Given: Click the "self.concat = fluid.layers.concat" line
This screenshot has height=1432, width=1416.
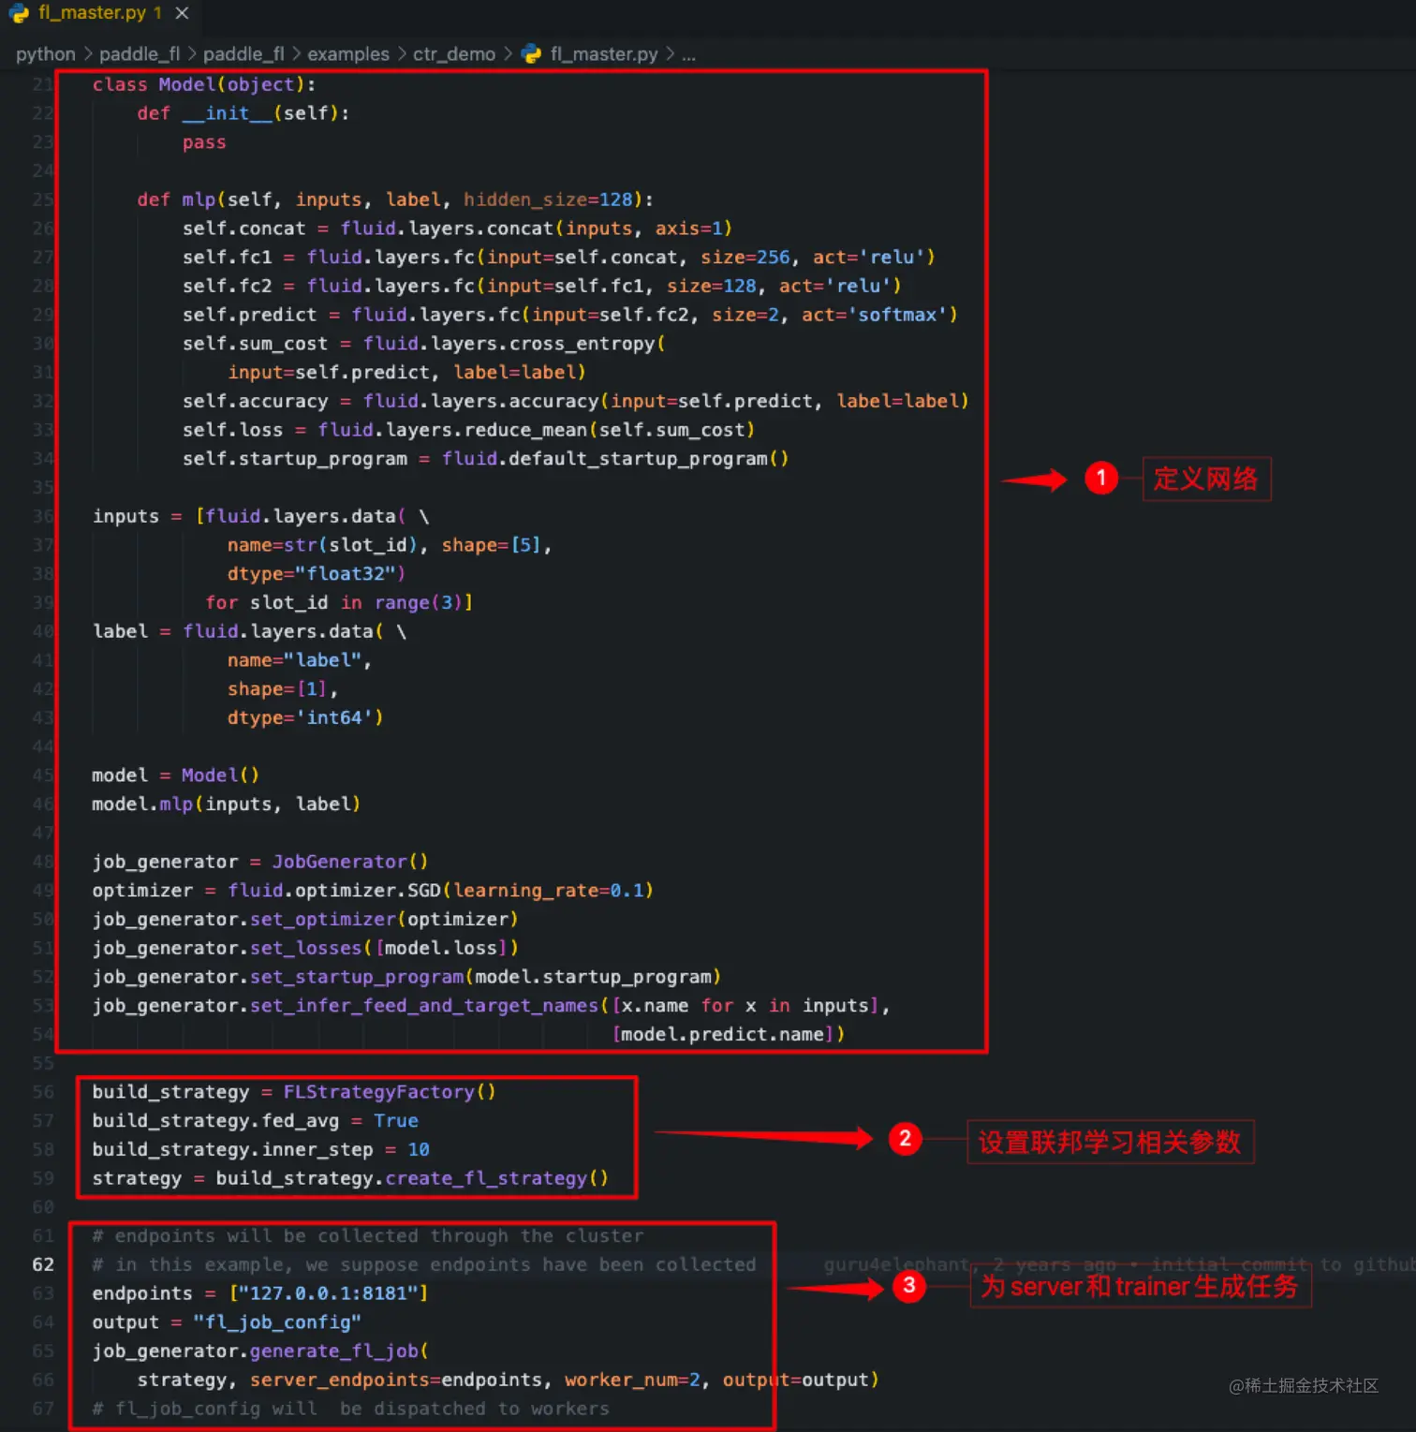Looking at the screenshot, I should click(457, 229).
